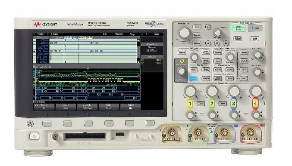The width and height of the screenshot is (292, 166).
Task: Select lister row with 05 FF
Action: [85, 43]
